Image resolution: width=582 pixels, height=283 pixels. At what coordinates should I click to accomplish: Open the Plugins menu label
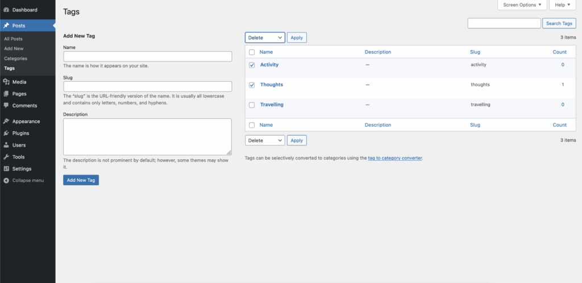coord(21,133)
